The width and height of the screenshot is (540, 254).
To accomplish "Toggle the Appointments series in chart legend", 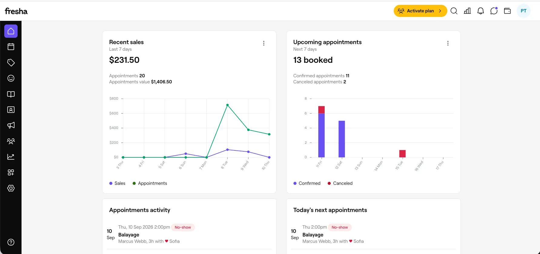I will [x=150, y=183].
